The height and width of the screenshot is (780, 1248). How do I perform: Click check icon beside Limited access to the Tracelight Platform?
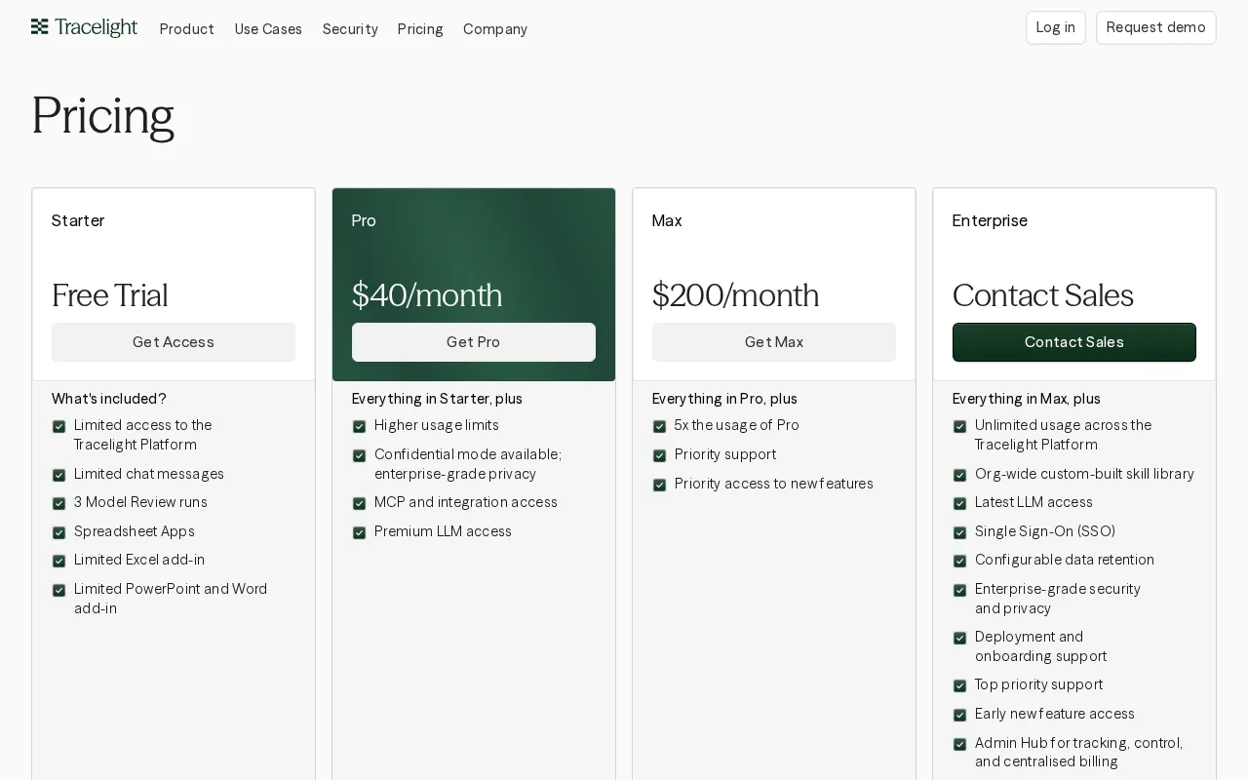coord(58,426)
